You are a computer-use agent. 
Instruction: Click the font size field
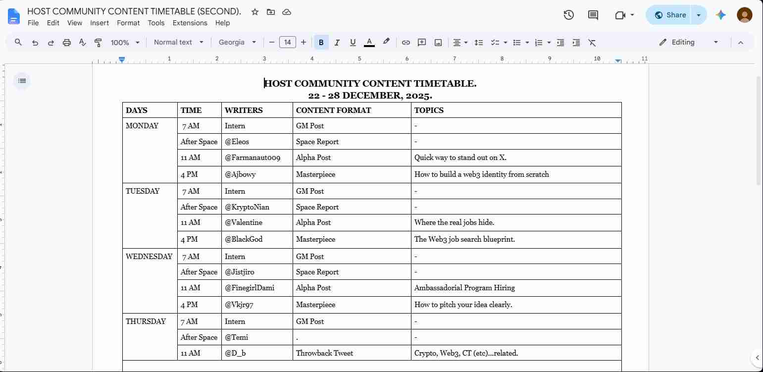[x=288, y=43]
